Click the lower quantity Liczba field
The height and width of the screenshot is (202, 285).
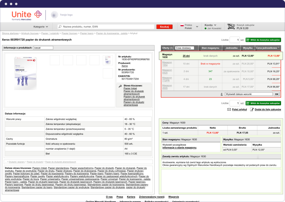pyautogui.click(x=234, y=103)
